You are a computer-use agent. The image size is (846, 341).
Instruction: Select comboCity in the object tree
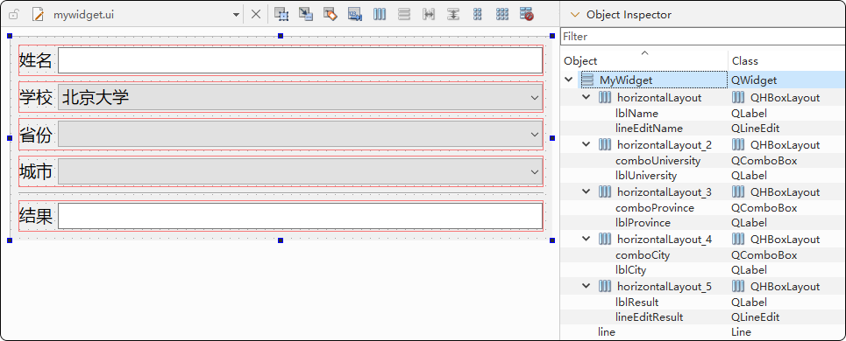tap(642, 255)
